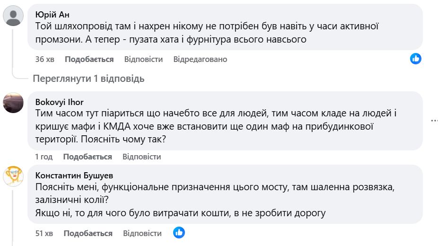Visit the Константин Бушуев name link
The image size is (438, 246).
click(74, 175)
